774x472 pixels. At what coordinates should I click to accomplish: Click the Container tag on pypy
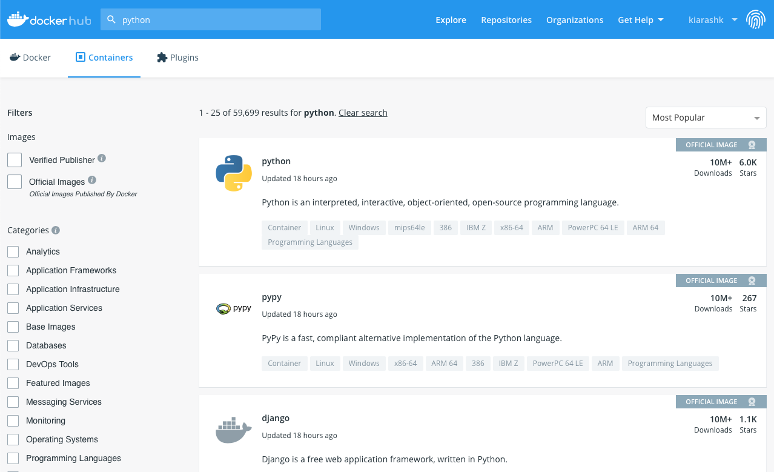click(285, 364)
